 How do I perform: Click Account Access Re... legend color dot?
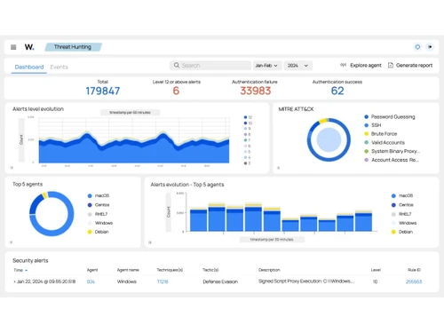[367, 160]
